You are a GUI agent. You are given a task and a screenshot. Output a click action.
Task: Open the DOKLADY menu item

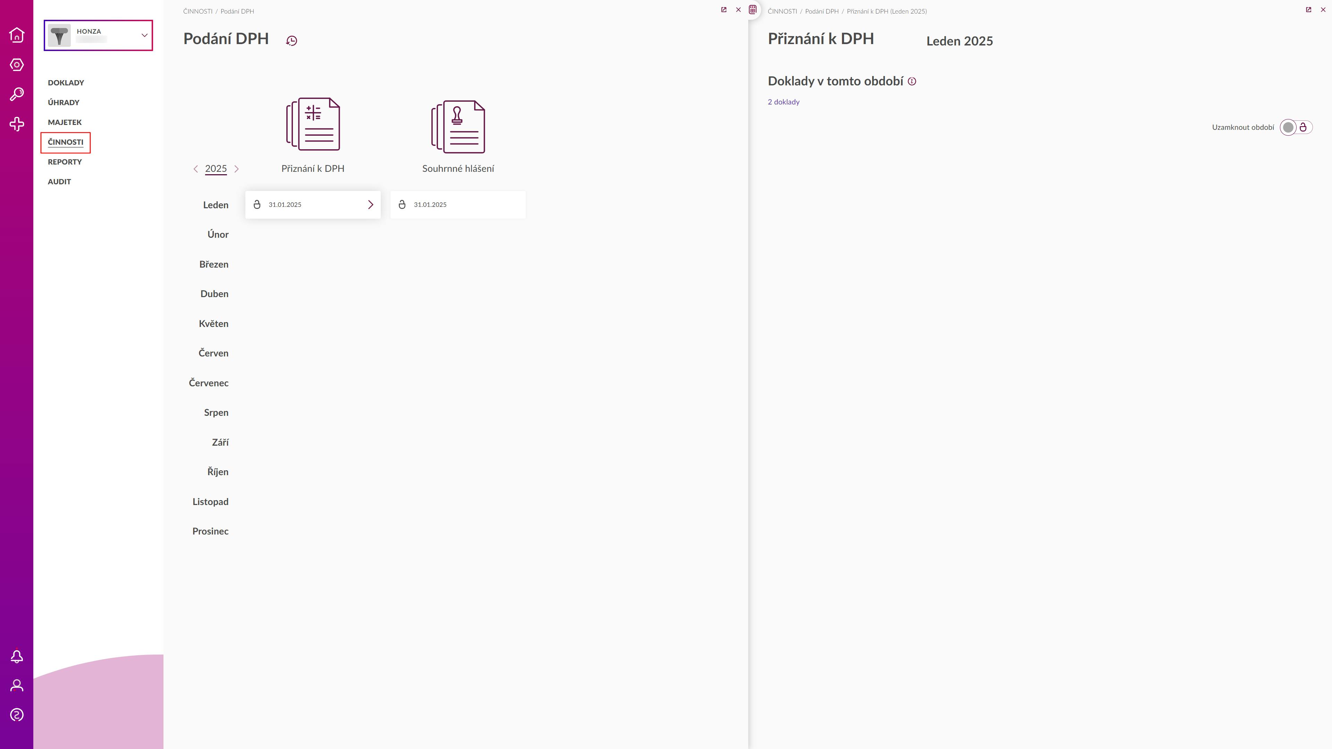coord(66,83)
